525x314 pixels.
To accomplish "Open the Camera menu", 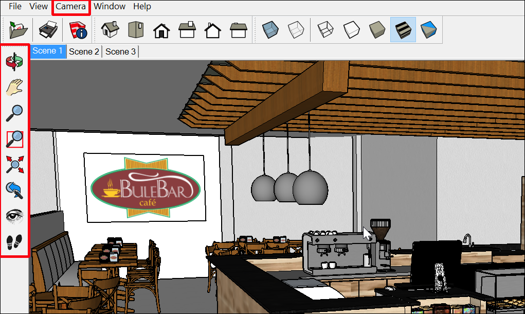I will [70, 6].
